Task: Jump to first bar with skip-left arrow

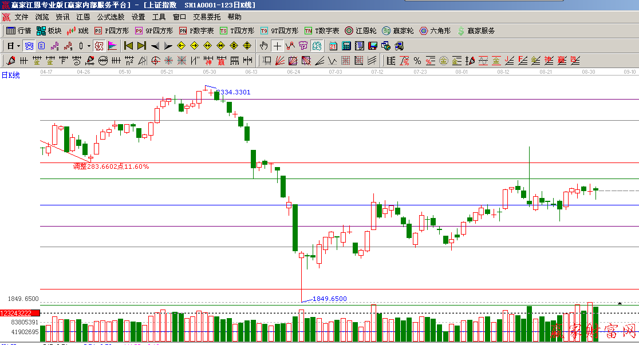Action: tap(129, 46)
